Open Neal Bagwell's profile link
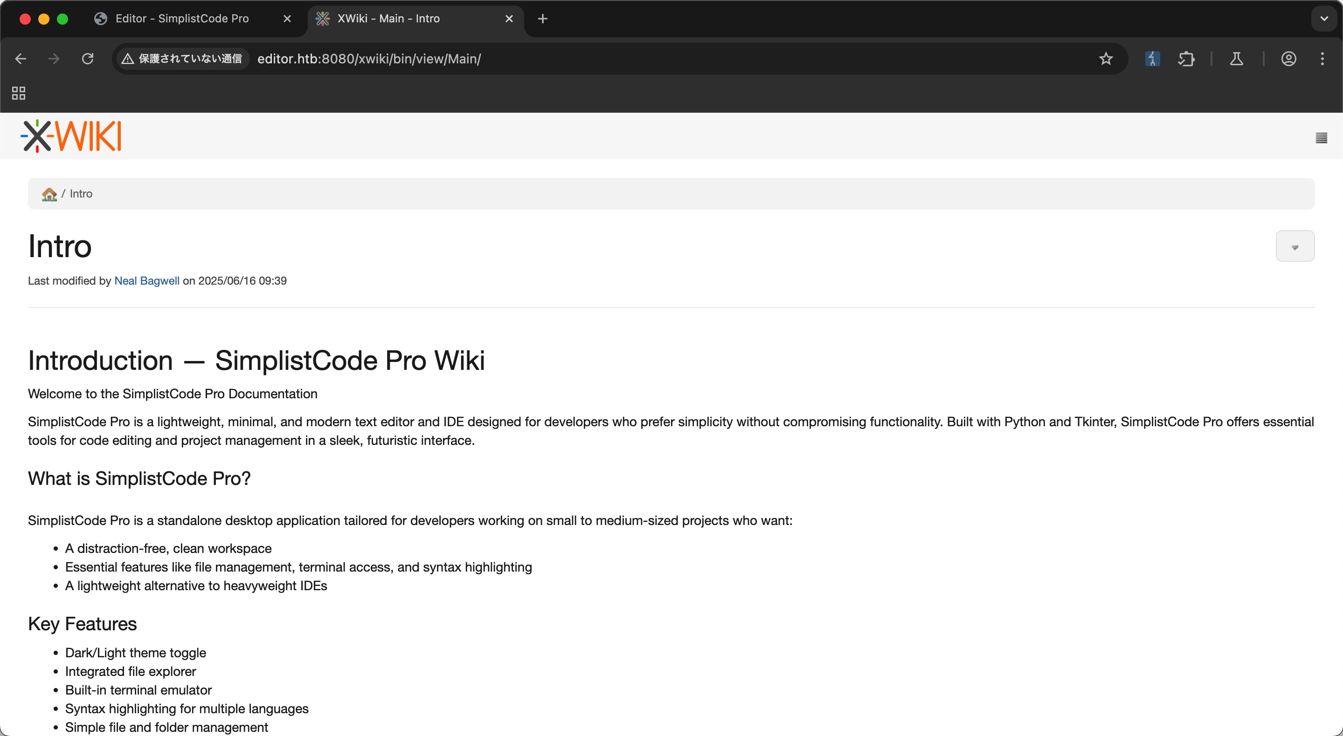This screenshot has height=736, width=1343. (x=146, y=281)
